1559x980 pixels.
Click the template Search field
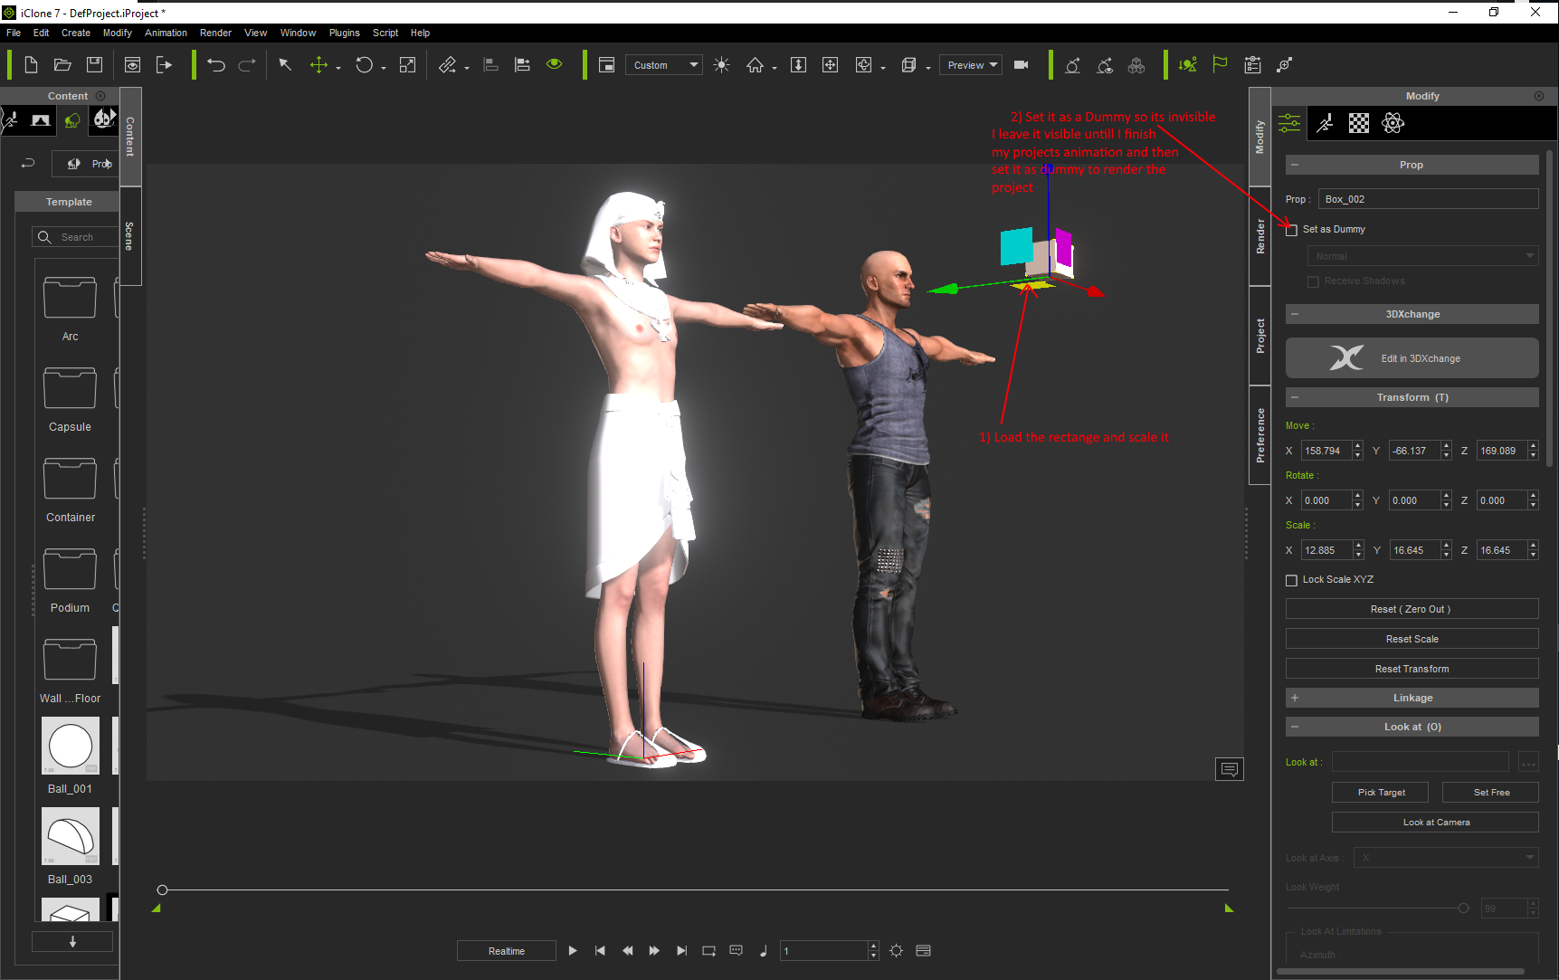[76, 237]
